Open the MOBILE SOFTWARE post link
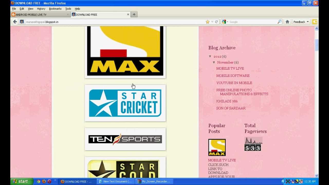Image resolution: width=329 pixels, height=185 pixels. (233, 76)
